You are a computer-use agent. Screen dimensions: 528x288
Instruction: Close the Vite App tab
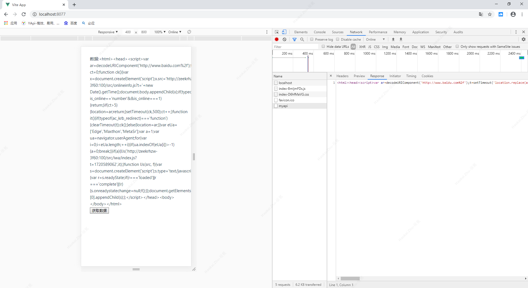tap(64, 5)
